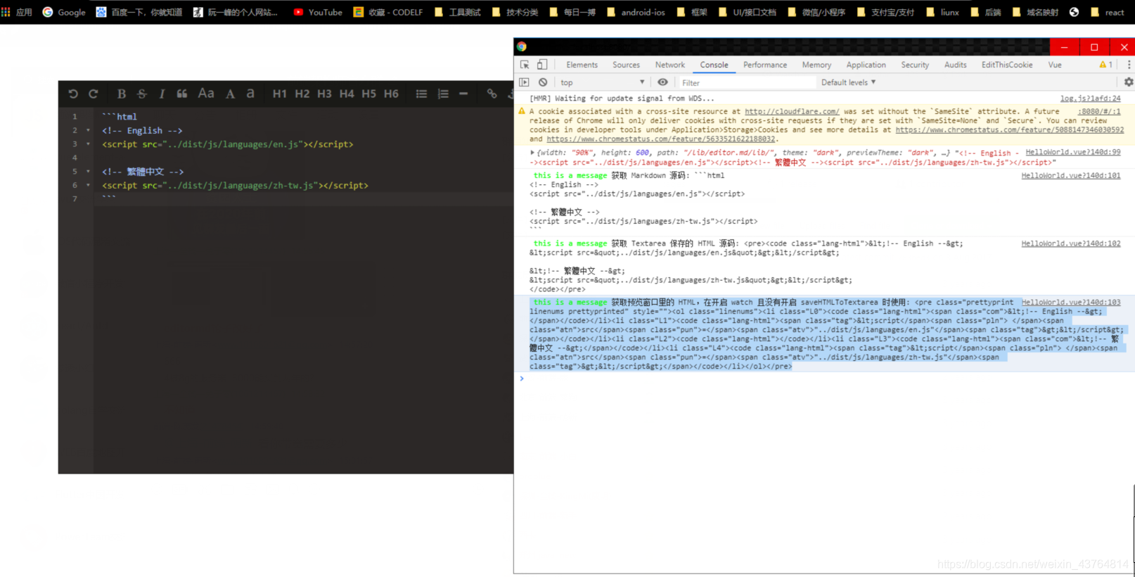Image resolution: width=1135 pixels, height=577 pixels.
Task: Open the chromestatus feature/5633521622188032 link
Action: [661, 139]
